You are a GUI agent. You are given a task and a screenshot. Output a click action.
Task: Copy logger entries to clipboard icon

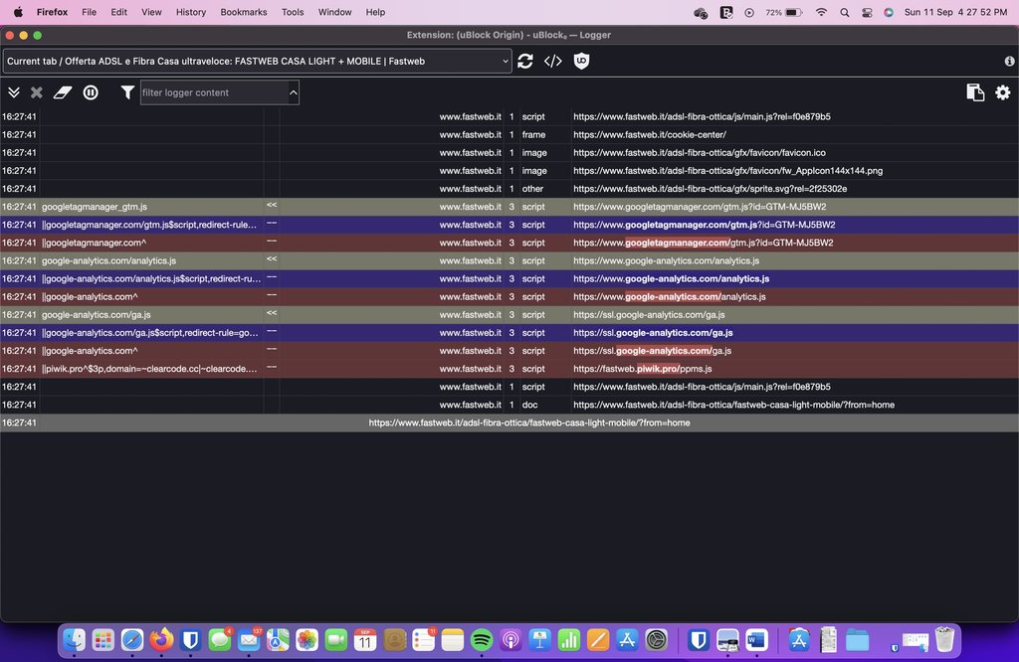pos(975,92)
